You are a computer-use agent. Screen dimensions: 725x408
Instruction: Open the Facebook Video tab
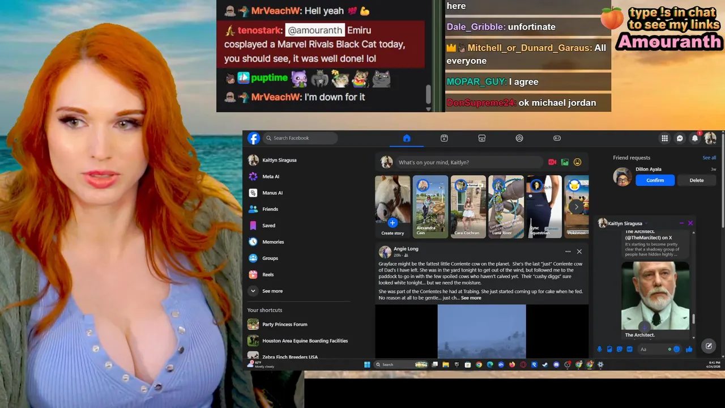(x=444, y=138)
